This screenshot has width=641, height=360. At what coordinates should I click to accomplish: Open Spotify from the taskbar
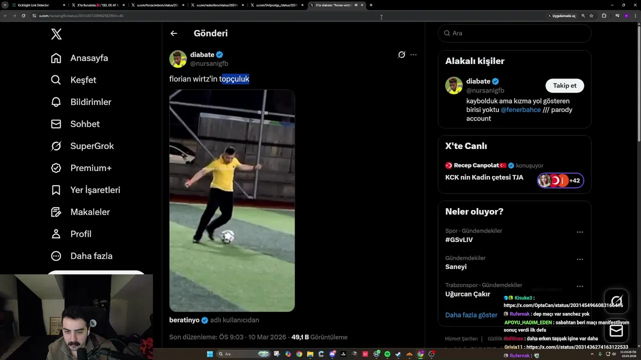tap(387, 354)
